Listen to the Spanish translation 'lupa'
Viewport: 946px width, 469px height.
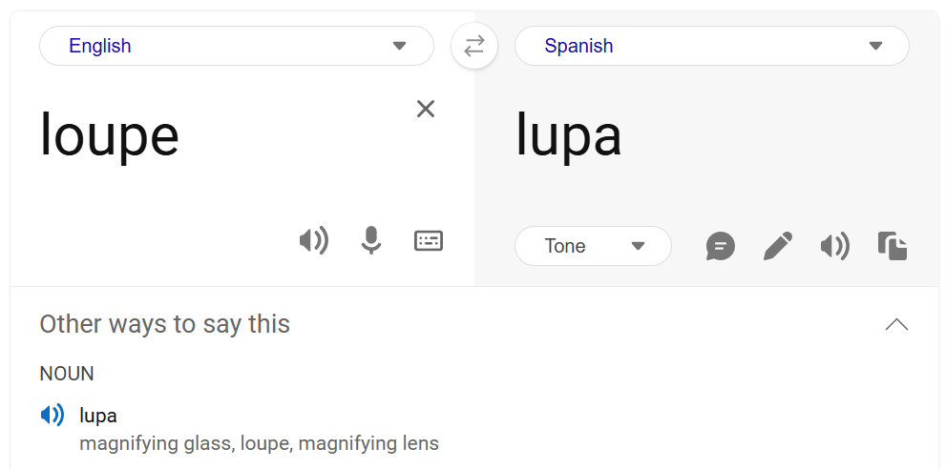click(x=835, y=247)
